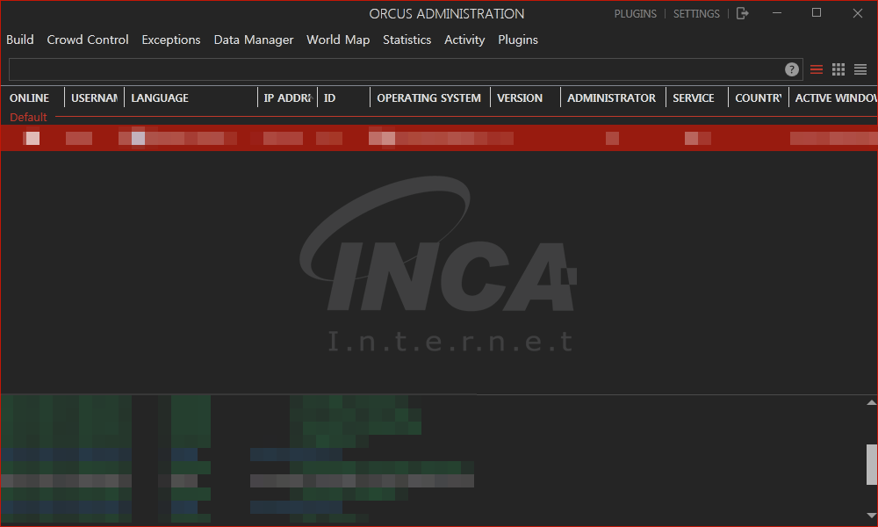
Task: Open the Build menu
Action: [19, 40]
